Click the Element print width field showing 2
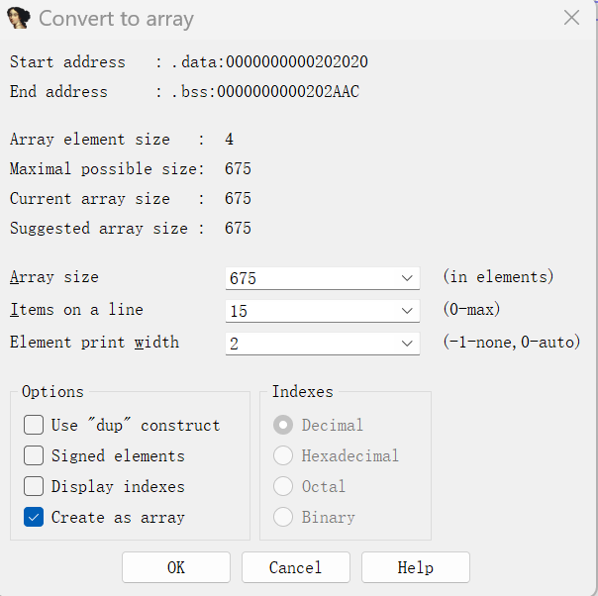The height and width of the screenshot is (596, 598). tap(311, 344)
